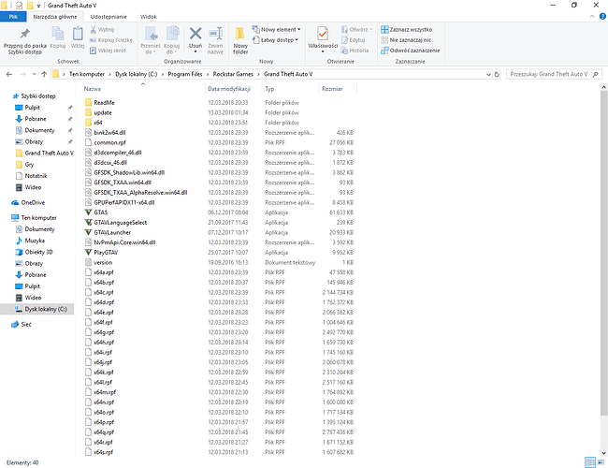Select the PlayGTAV application icon
This screenshot has height=468, width=608.
[89, 252]
